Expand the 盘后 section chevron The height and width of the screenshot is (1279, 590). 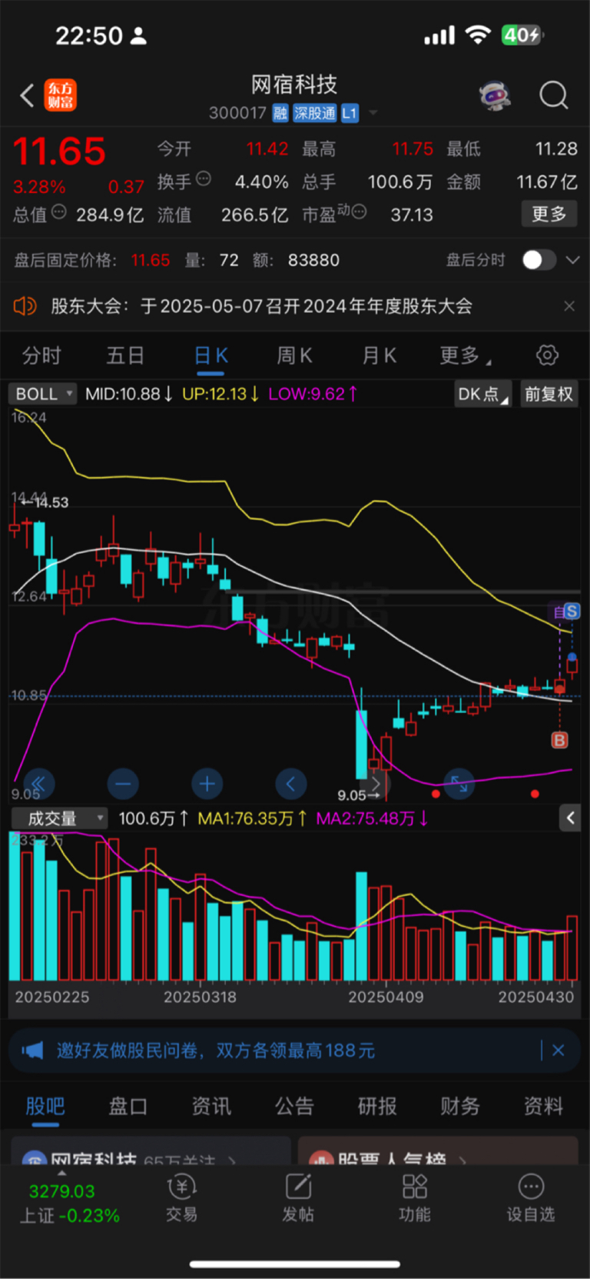tap(572, 260)
